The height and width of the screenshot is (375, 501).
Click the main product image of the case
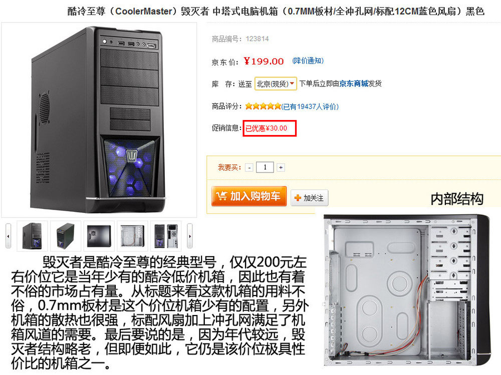99,120
